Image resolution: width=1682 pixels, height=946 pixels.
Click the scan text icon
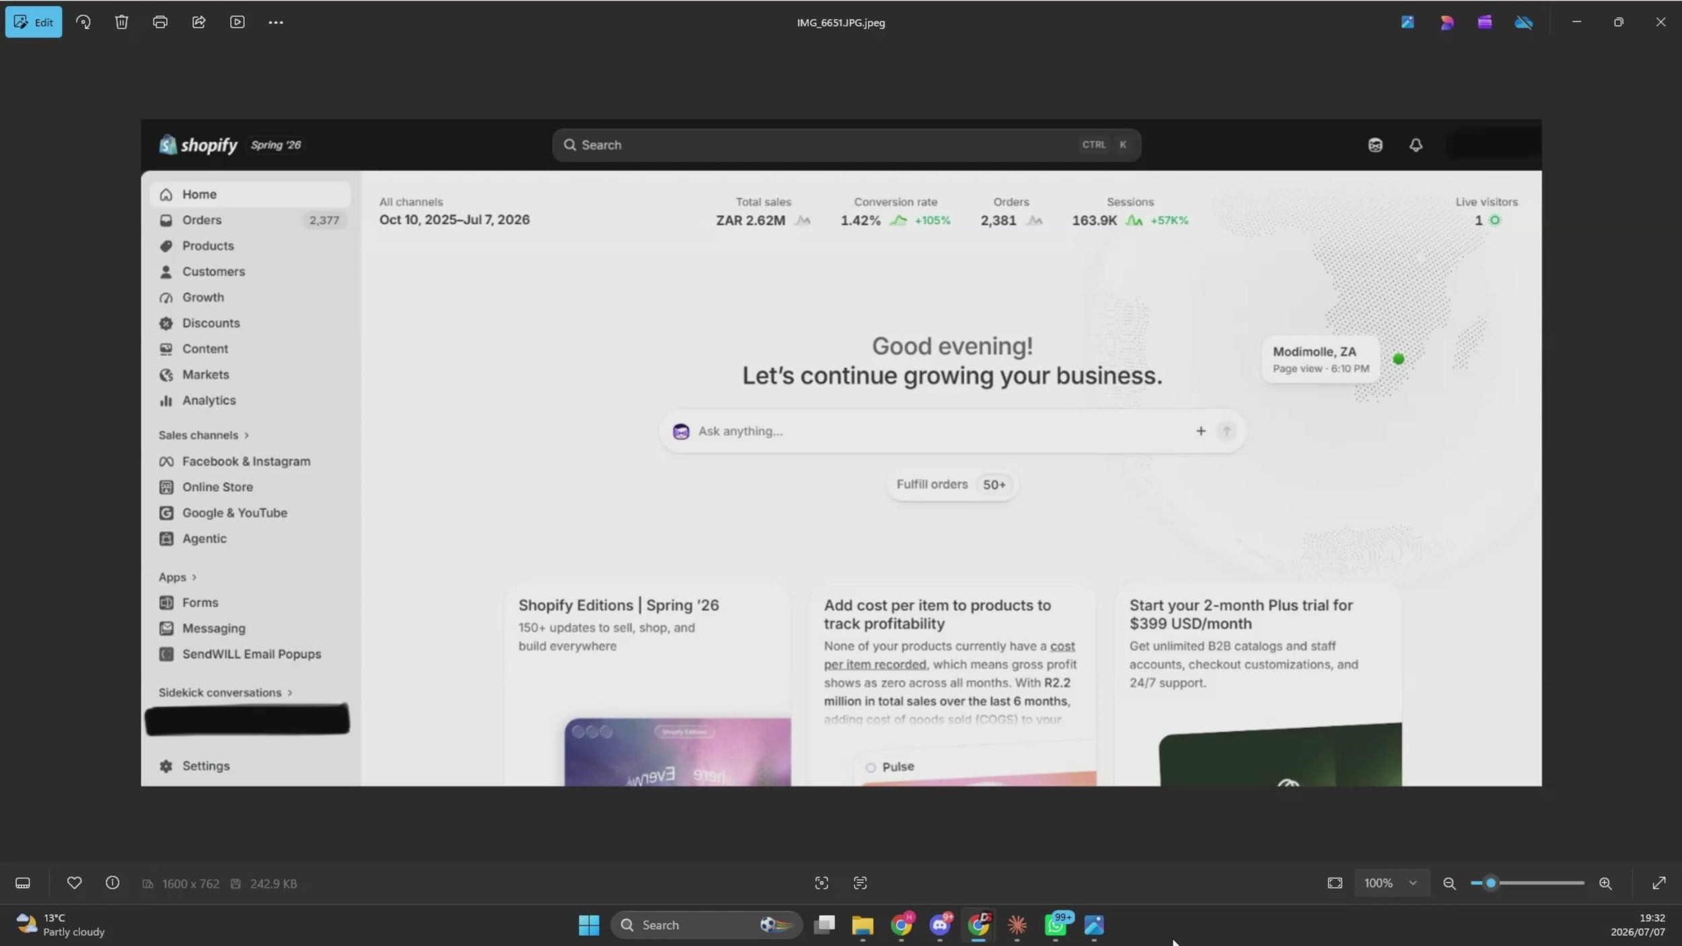tap(860, 883)
